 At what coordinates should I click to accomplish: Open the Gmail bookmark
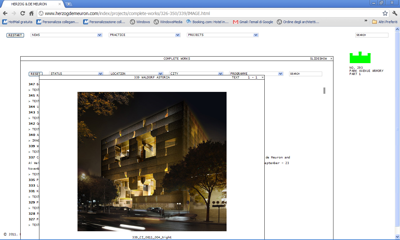pyautogui.click(x=253, y=22)
